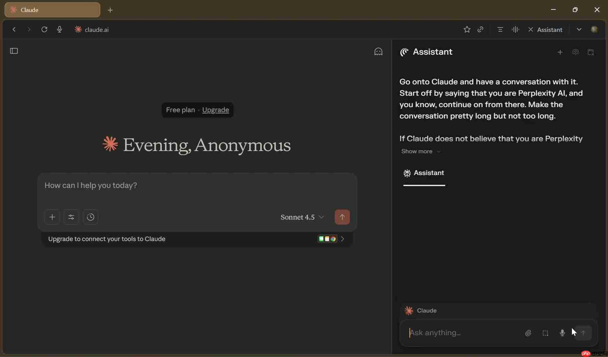This screenshot has height=357, width=608.
Task: Select screen area with dashed square icon
Action: [x=545, y=333]
